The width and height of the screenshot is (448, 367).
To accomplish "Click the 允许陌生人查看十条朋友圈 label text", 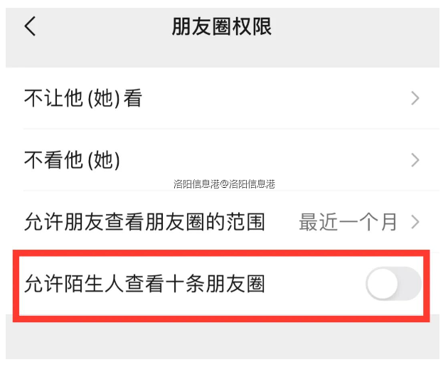I will click(144, 284).
